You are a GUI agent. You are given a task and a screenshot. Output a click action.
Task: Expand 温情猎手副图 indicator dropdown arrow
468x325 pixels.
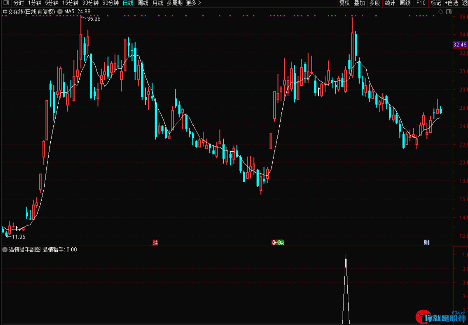[x=5, y=250]
